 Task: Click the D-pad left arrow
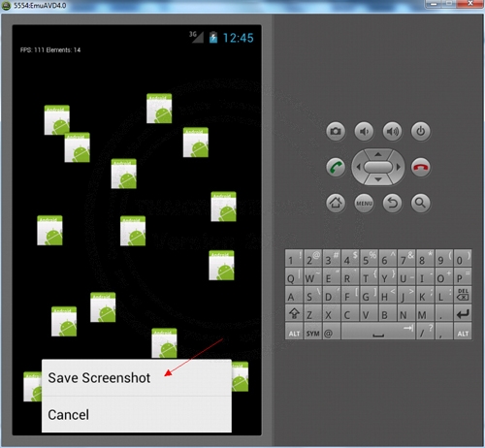click(358, 167)
